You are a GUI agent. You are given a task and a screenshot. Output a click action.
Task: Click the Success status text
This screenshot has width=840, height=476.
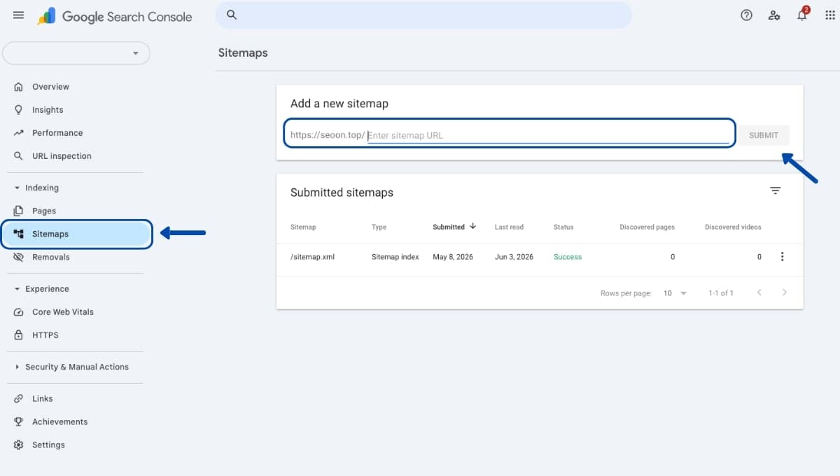[568, 257]
